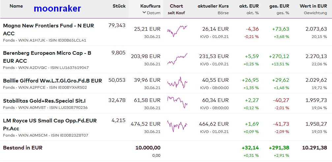Image resolution: width=332 pixels, height=162 pixels.
Task: Sort by ges. EUR column header
Action: click(279, 6)
